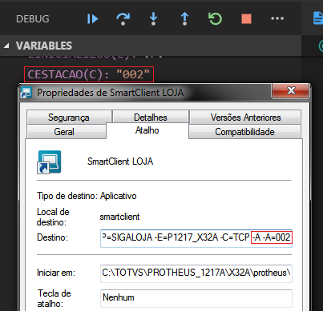
Task: Click the Step Into arrow icon
Action: click(153, 18)
